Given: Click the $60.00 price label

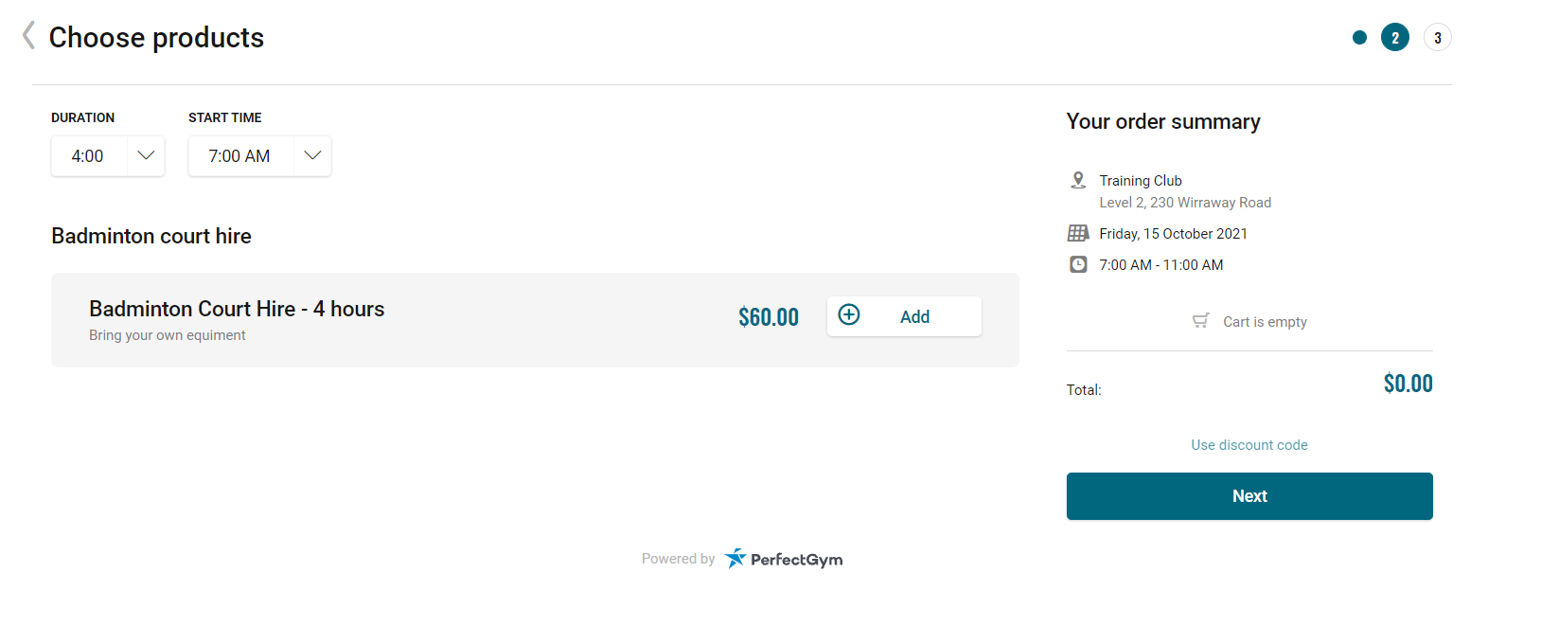Looking at the screenshot, I should 768,317.
